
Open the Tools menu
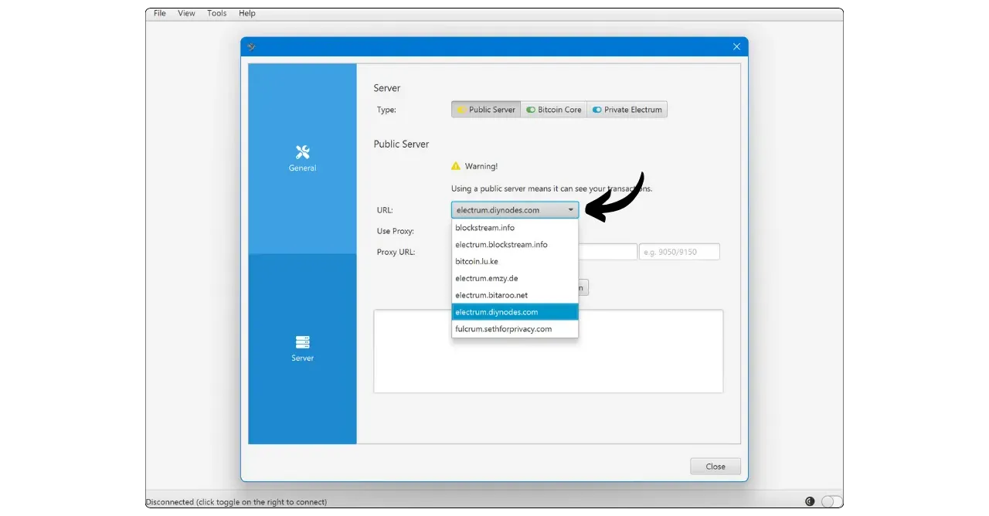point(217,13)
